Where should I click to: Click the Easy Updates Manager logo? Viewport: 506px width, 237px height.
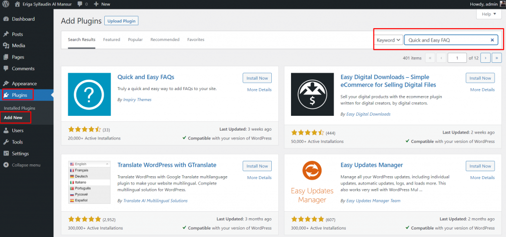(x=312, y=182)
